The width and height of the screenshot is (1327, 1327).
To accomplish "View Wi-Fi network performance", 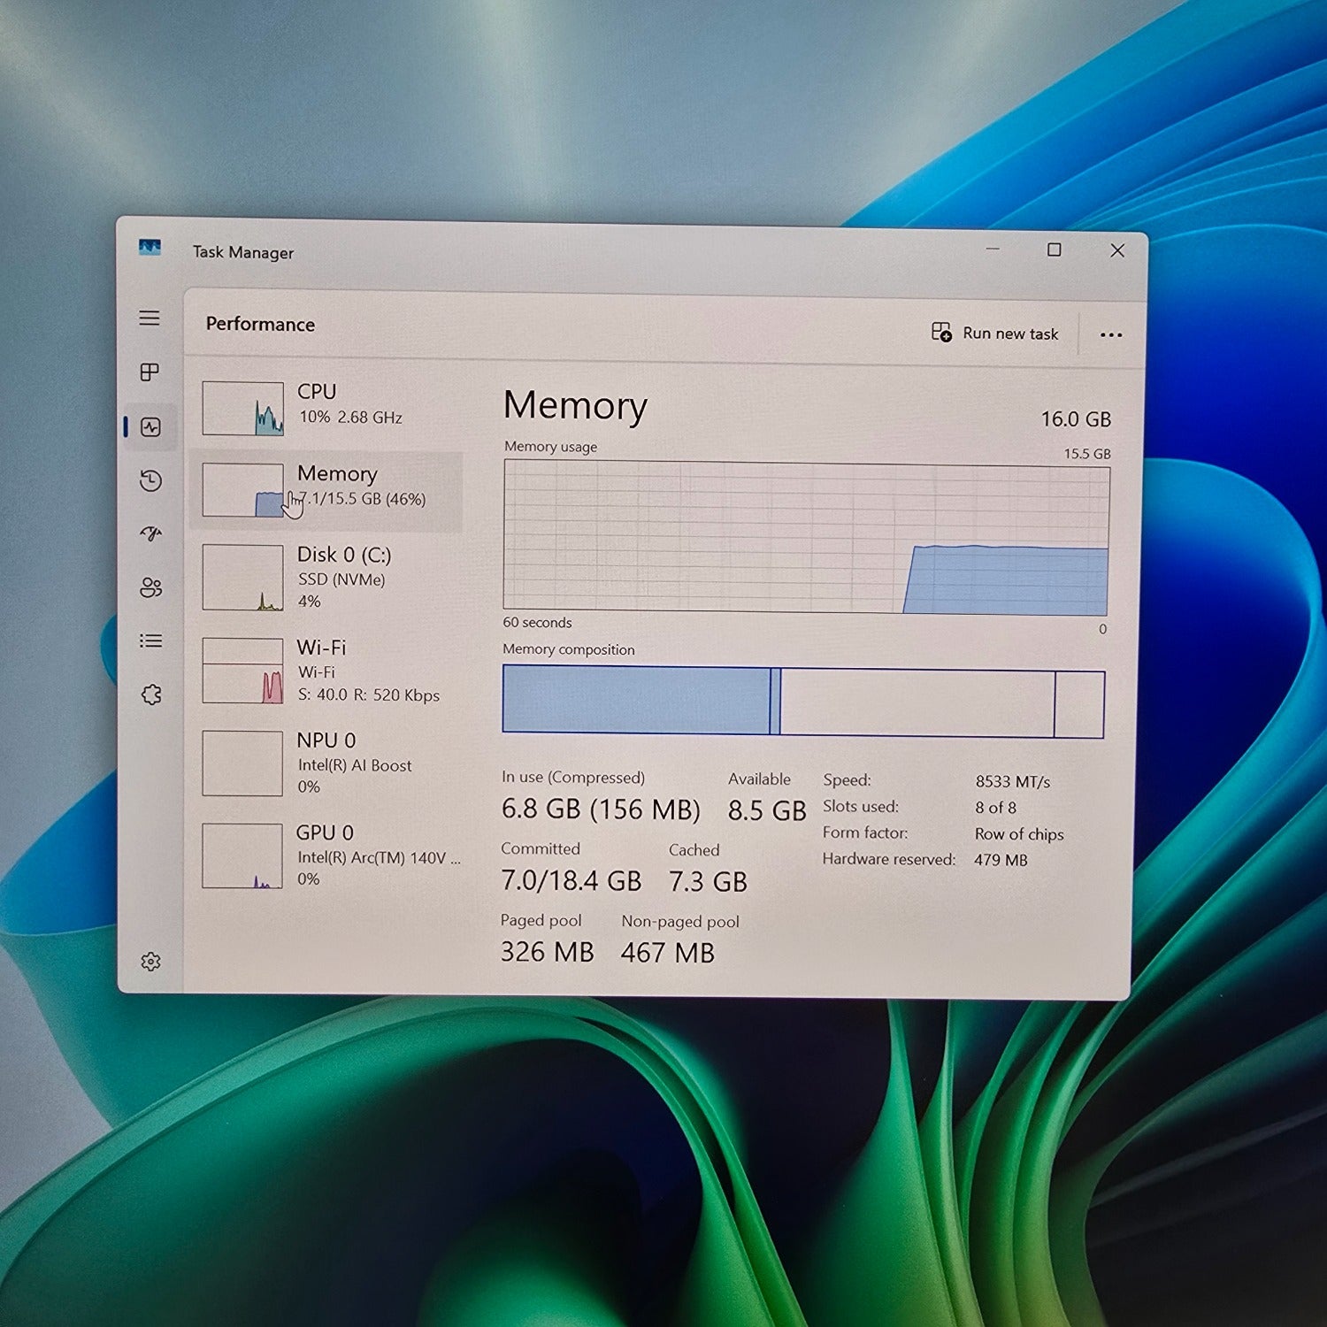I will click(327, 671).
